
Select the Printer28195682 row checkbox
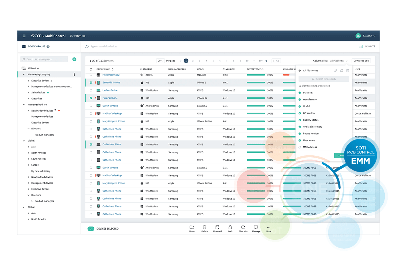point(91,75)
